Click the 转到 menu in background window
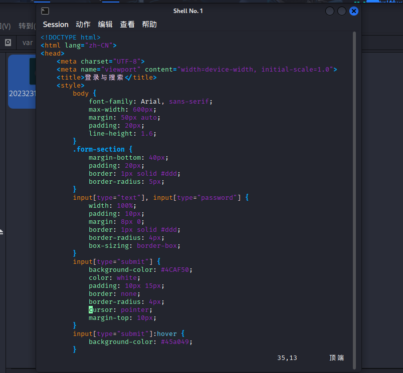Screen dimensions: 403x373 [x=27, y=26]
